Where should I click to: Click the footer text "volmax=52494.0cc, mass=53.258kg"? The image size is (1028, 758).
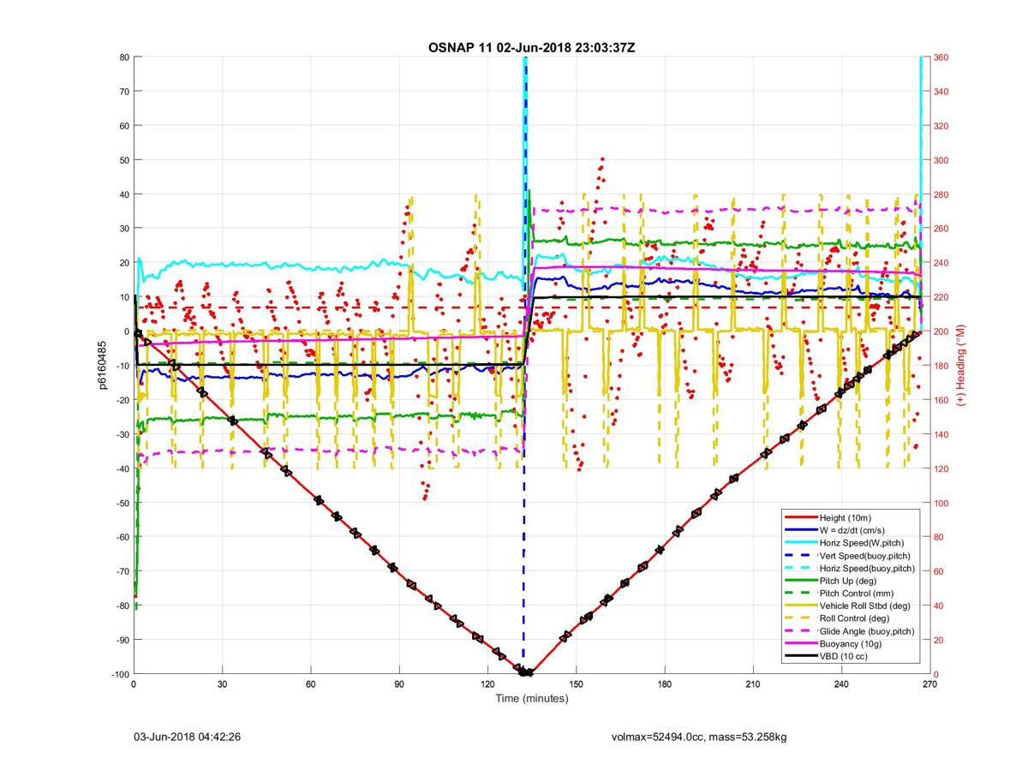click(699, 737)
